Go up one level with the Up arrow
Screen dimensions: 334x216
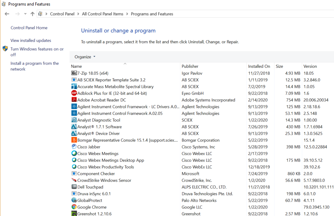coord(33,14)
